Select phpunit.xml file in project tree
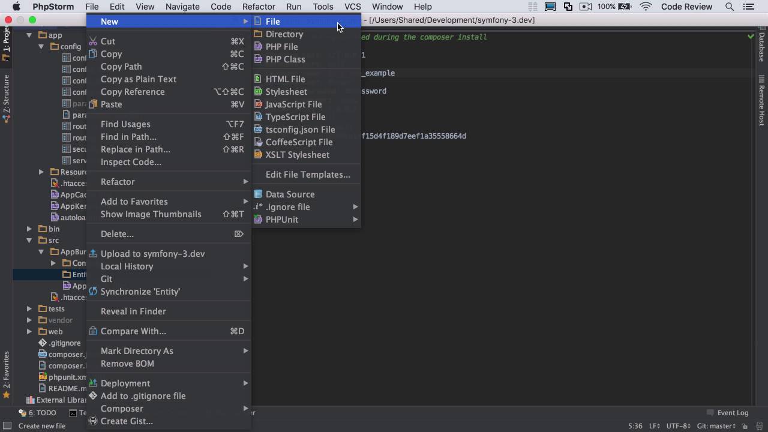This screenshot has height=432, width=768. [x=63, y=377]
